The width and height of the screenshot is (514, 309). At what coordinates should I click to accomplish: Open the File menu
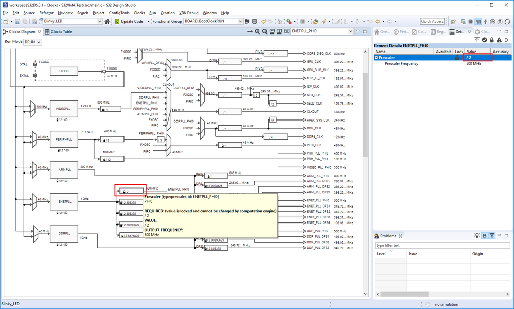[5, 13]
